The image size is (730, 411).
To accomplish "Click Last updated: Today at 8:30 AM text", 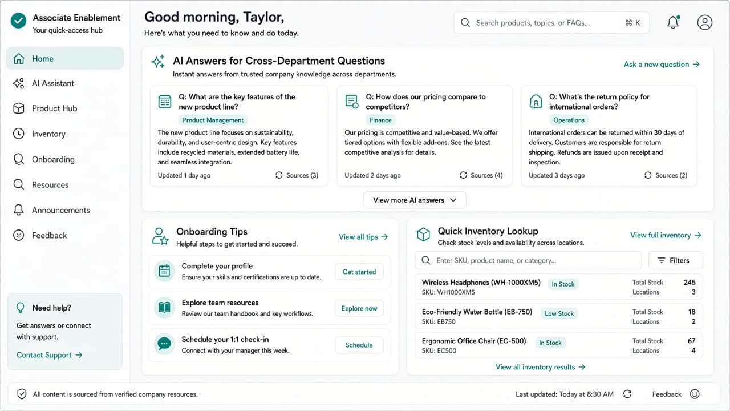I will tap(565, 394).
